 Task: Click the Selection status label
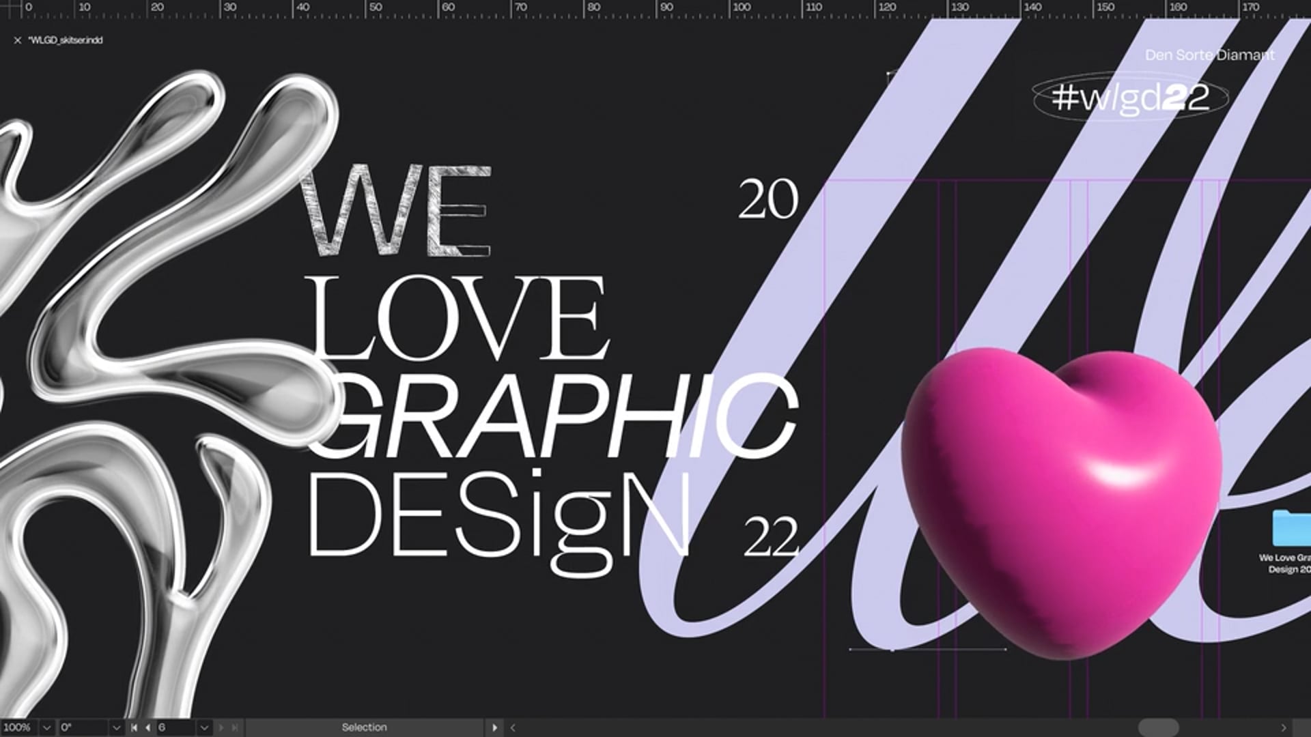point(365,727)
